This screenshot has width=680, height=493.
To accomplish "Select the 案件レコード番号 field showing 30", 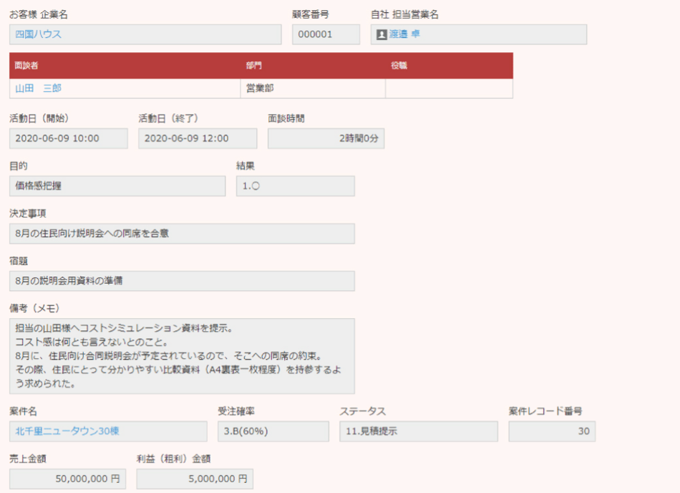I will click(551, 431).
